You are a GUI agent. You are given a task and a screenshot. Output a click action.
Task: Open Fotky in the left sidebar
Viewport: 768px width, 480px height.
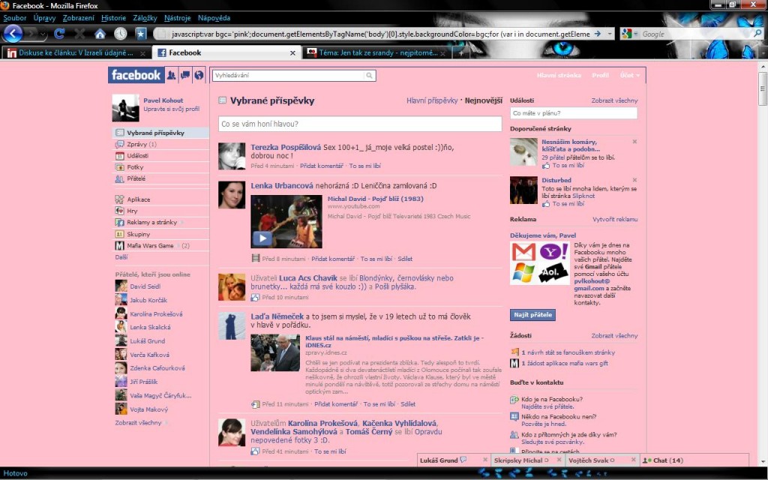pos(135,167)
